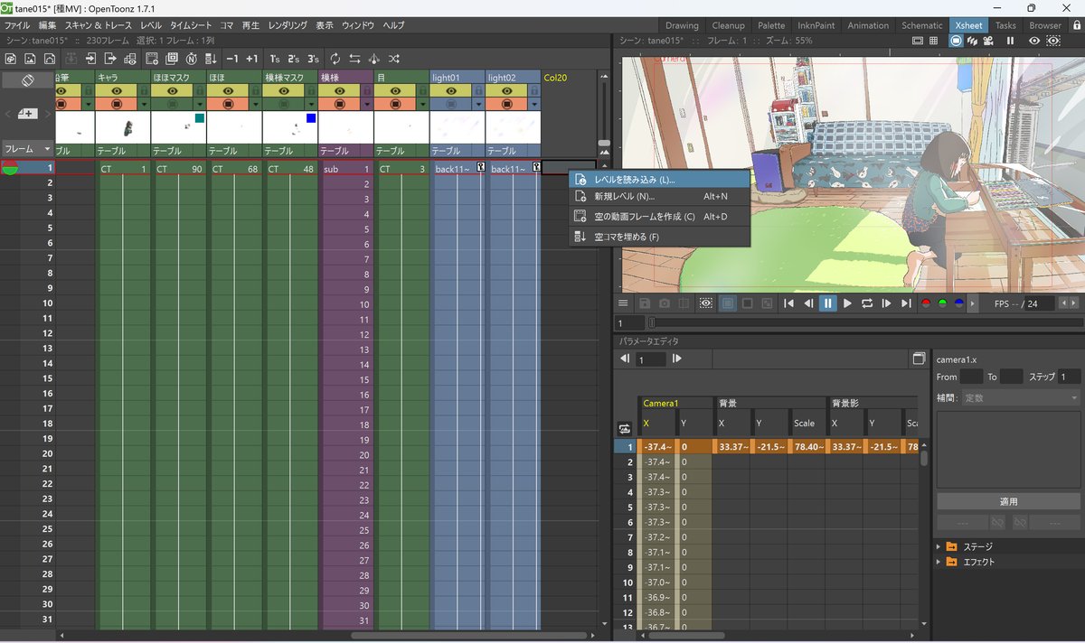Click the Reverse cells double-arrow icon
This screenshot has width=1085, height=643.
coord(355,59)
